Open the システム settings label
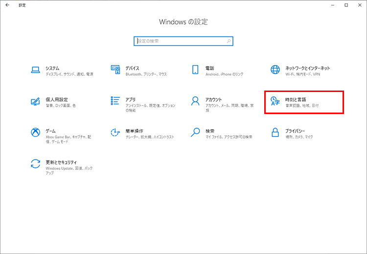 pyautogui.click(x=52, y=68)
